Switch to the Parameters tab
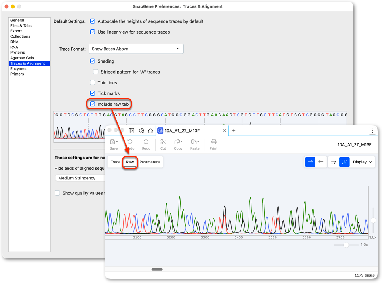Image resolution: width=382 pixels, height=283 pixels. pos(149,162)
